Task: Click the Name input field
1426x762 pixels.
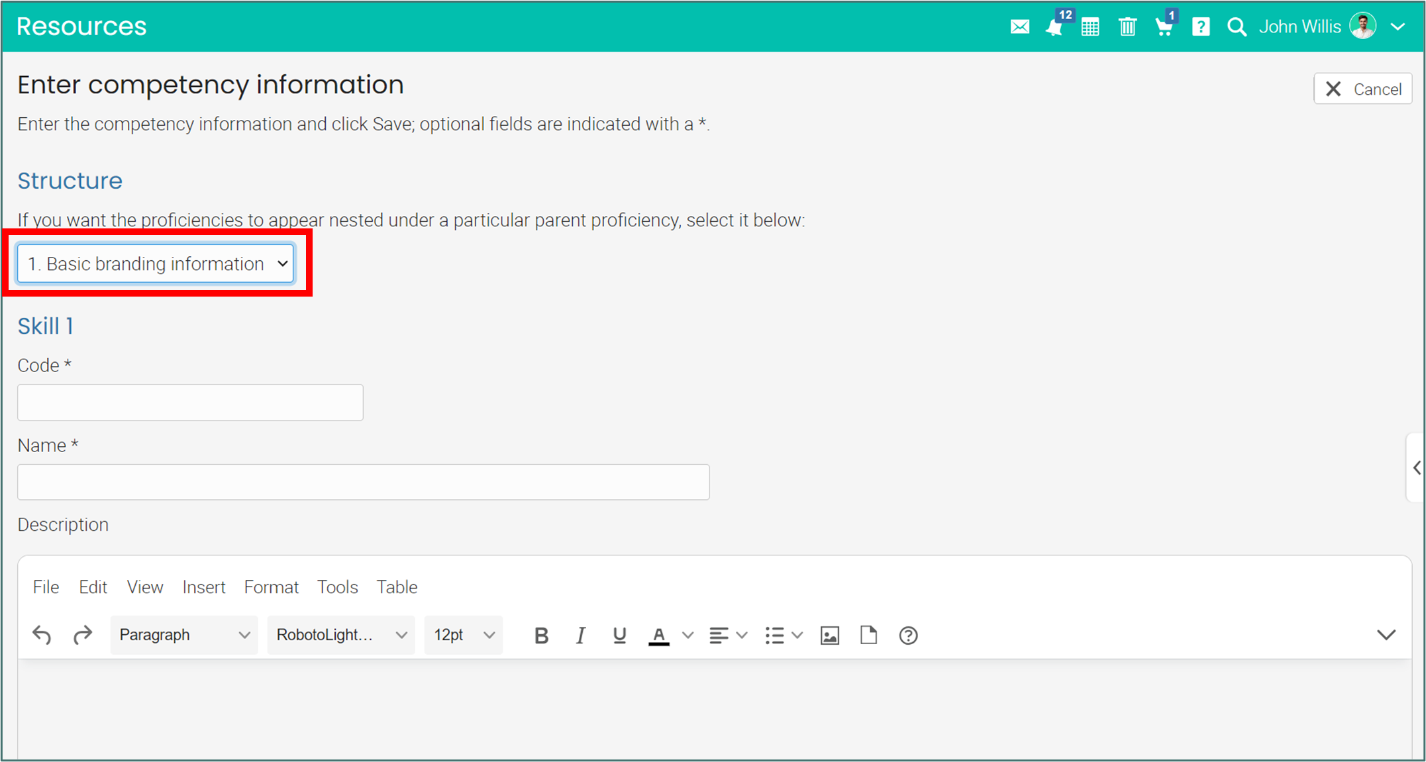Action: [x=363, y=482]
